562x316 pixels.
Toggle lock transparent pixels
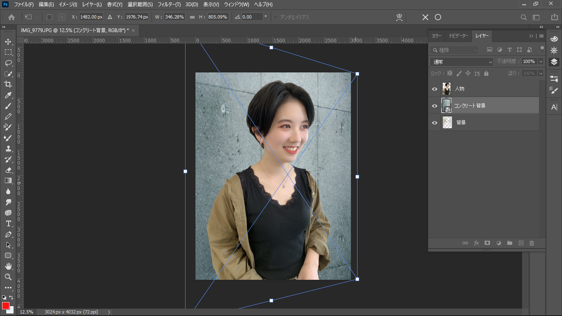[450, 73]
